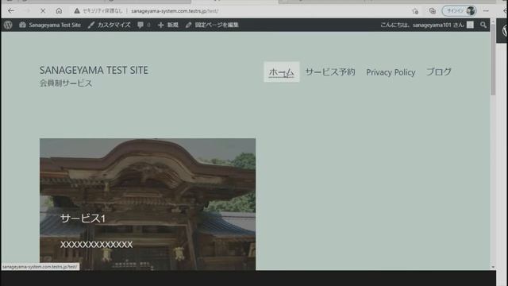This screenshot has height=286, width=508.
Task: Click the user avatar in admin bar
Action: click(470, 25)
